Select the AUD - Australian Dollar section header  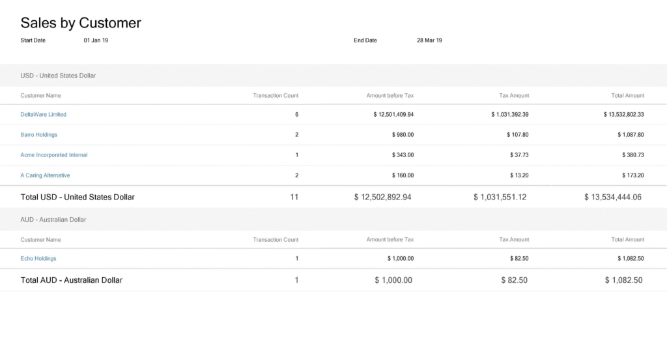click(x=333, y=219)
